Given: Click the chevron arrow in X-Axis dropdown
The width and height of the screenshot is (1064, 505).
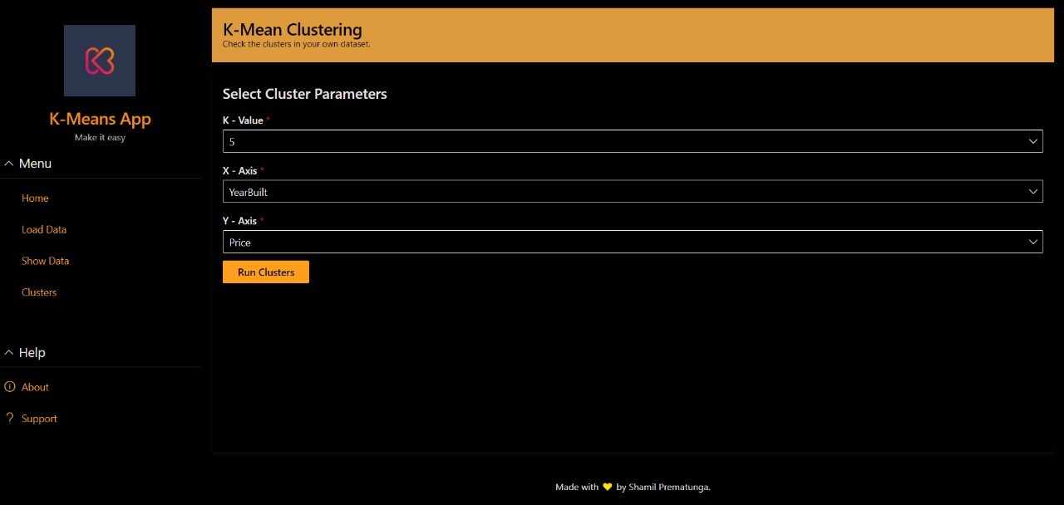Looking at the screenshot, I should 1033,192.
